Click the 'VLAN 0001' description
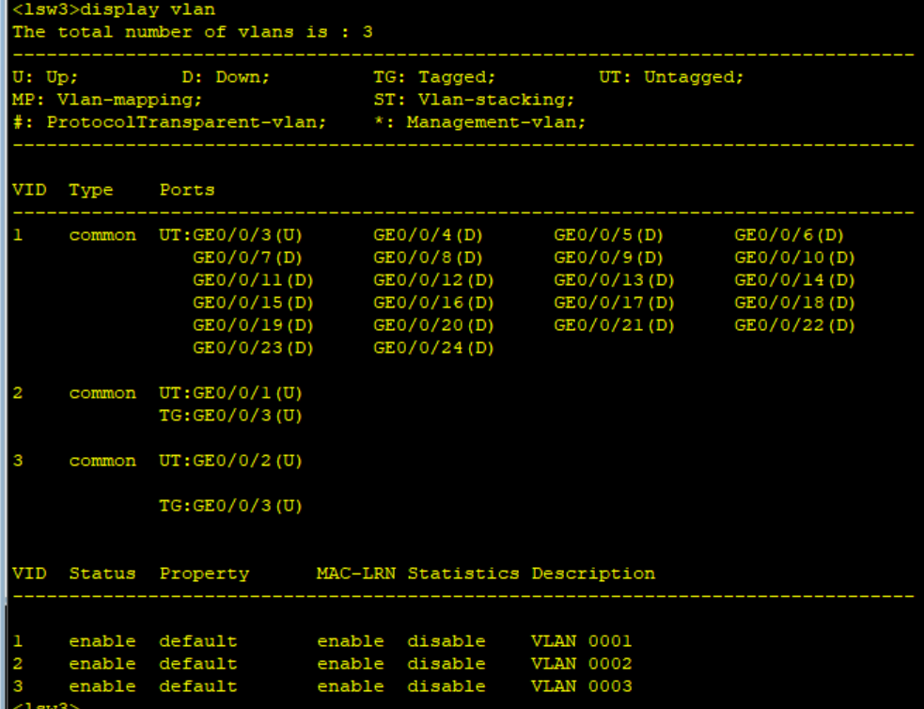This screenshot has width=924, height=709. point(581,641)
